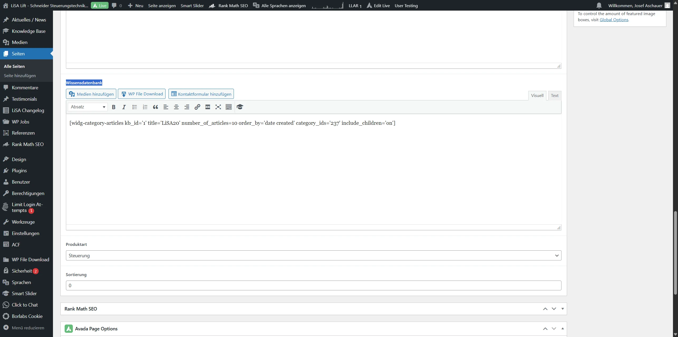Open the Plugins menu in the sidebar
The image size is (678, 337).
tap(19, 170)
